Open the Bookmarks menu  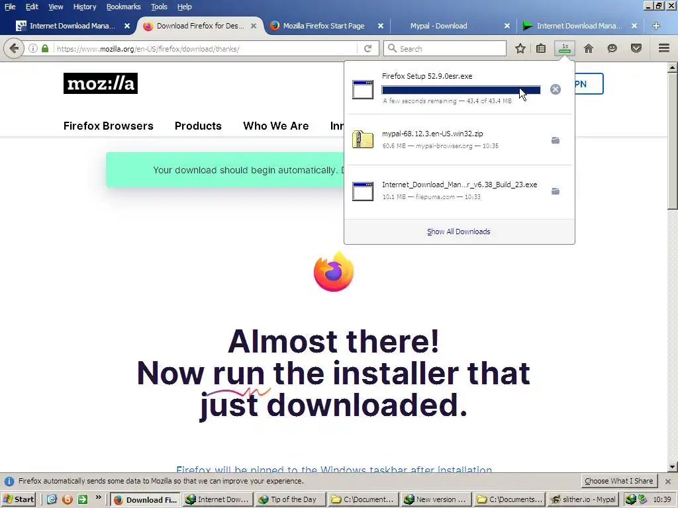coord(123,7)
